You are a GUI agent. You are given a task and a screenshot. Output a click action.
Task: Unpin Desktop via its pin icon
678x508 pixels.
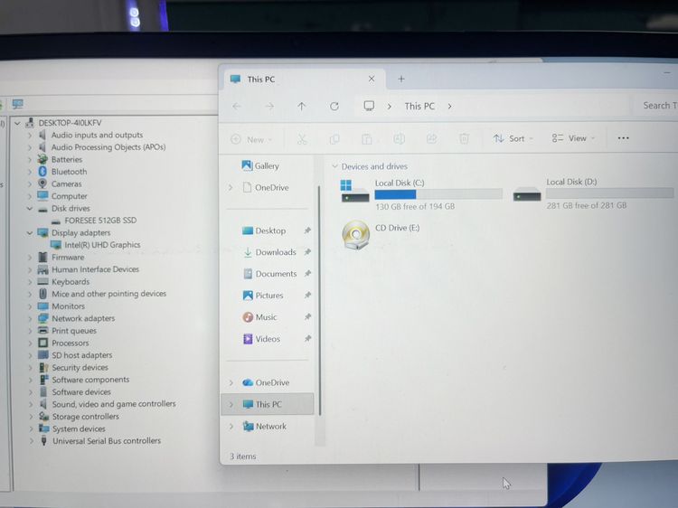[x=307, y=230]
